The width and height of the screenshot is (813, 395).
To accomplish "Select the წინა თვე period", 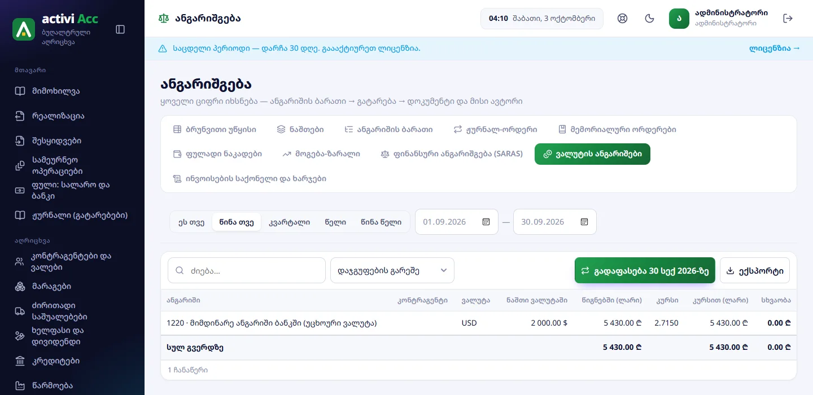I will coord(237,222).
